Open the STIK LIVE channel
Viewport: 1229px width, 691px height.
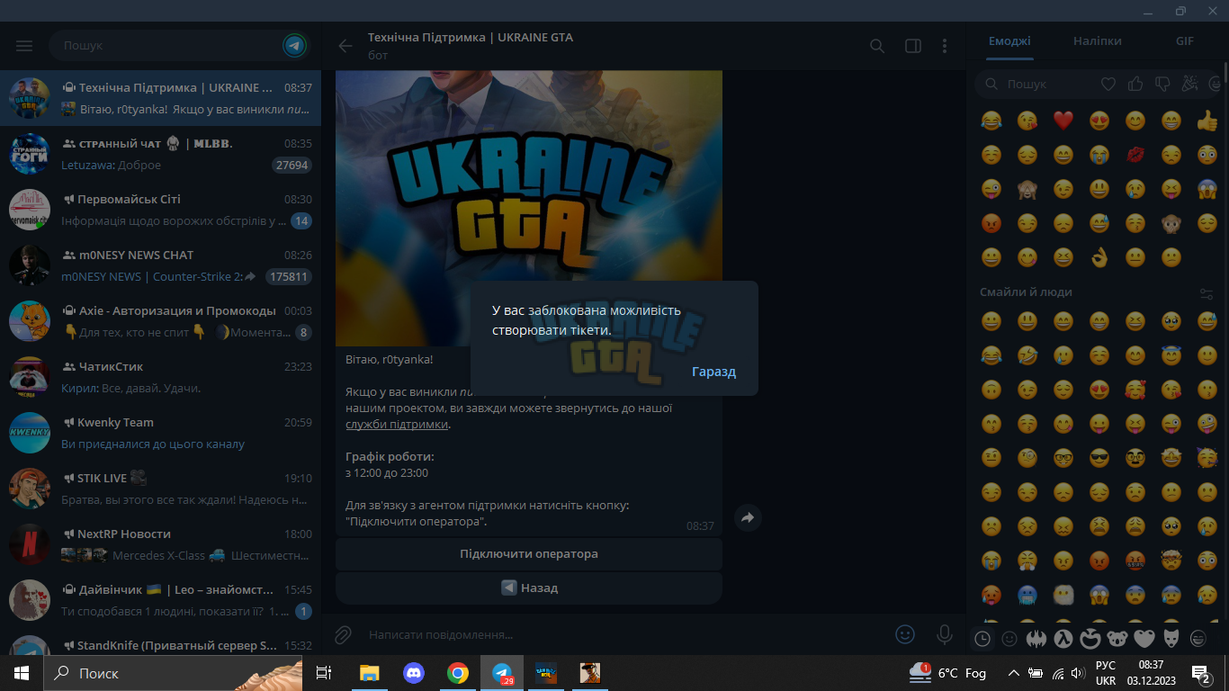[160, 489]
